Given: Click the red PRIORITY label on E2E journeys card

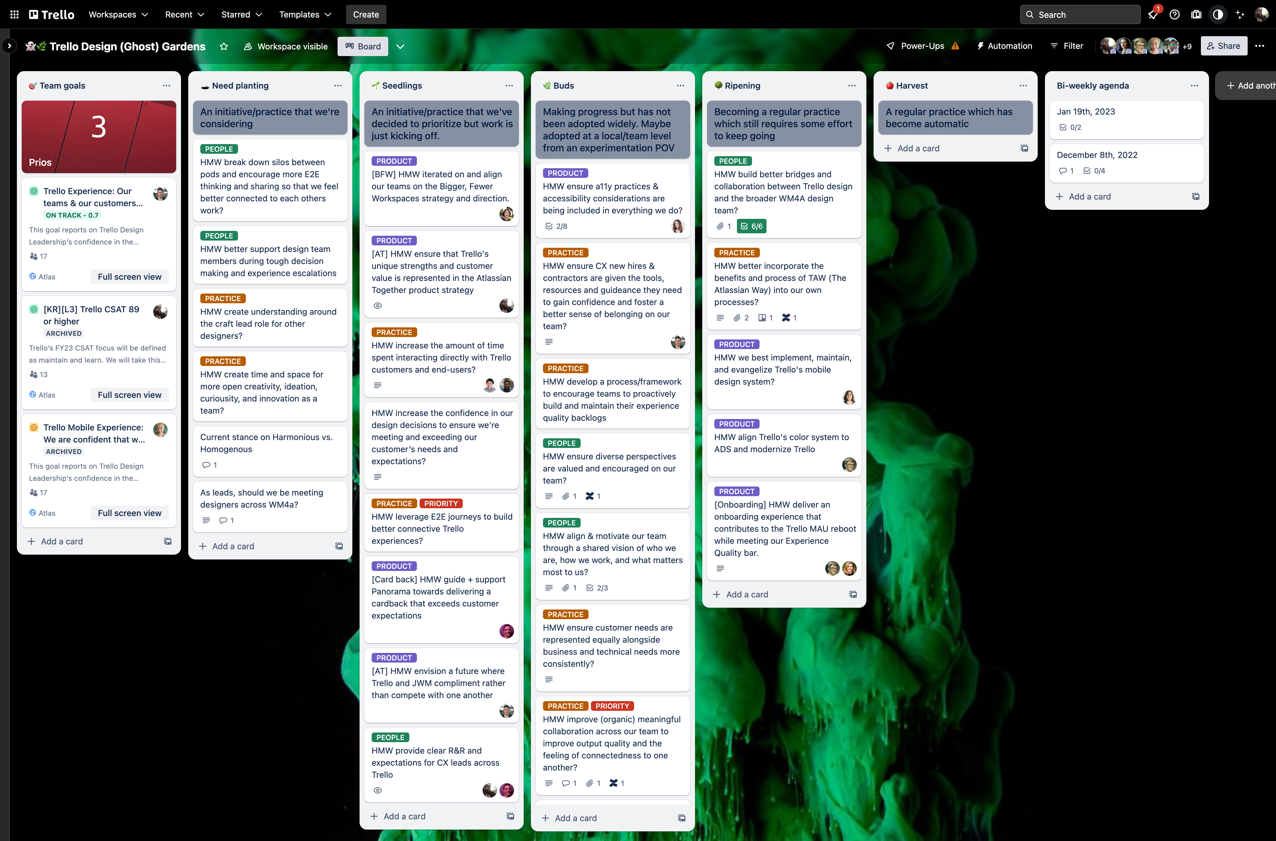Looking at the screenshot, I should tap(440, 504).
